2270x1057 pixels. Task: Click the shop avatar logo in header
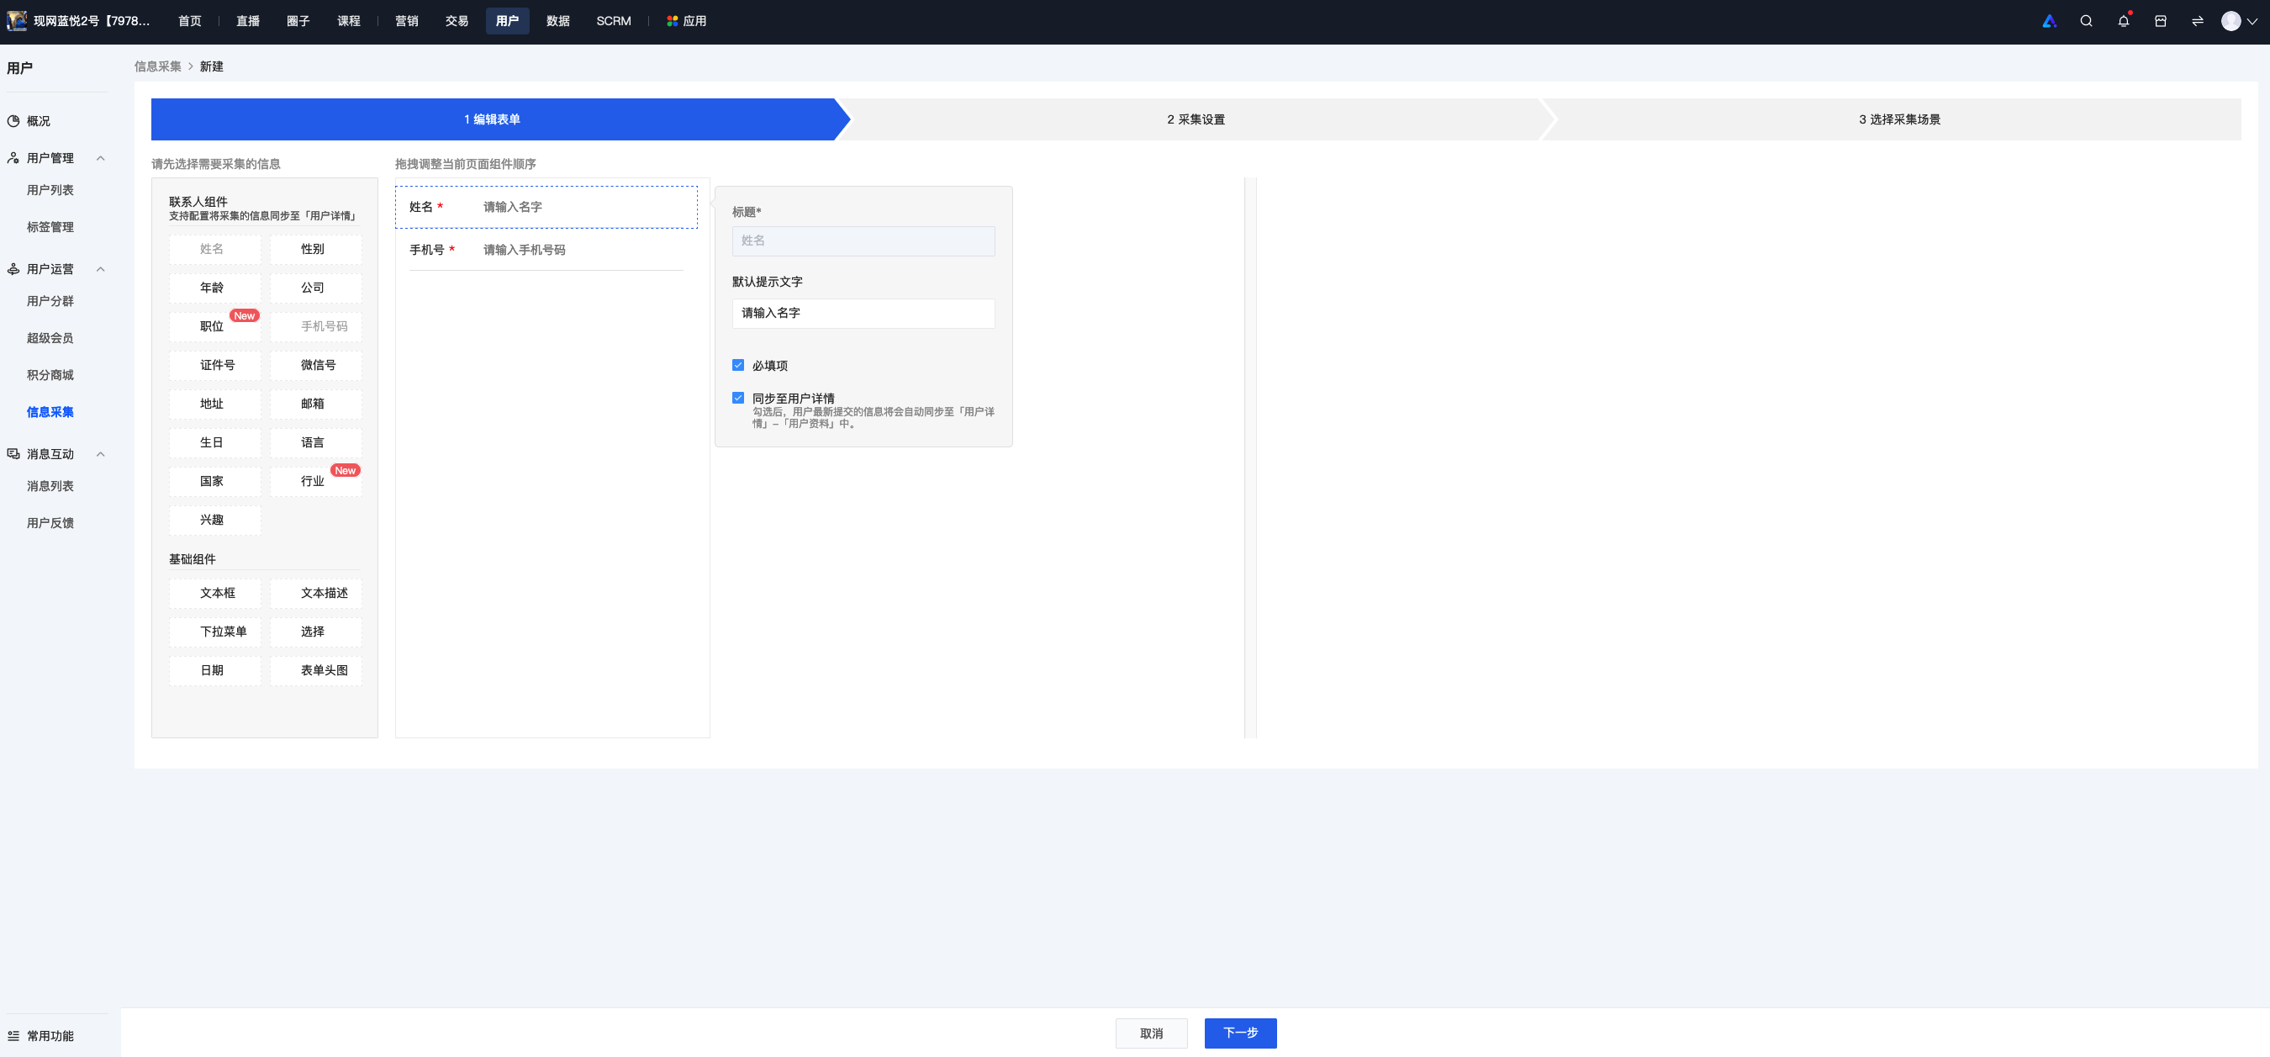(17, 20)
